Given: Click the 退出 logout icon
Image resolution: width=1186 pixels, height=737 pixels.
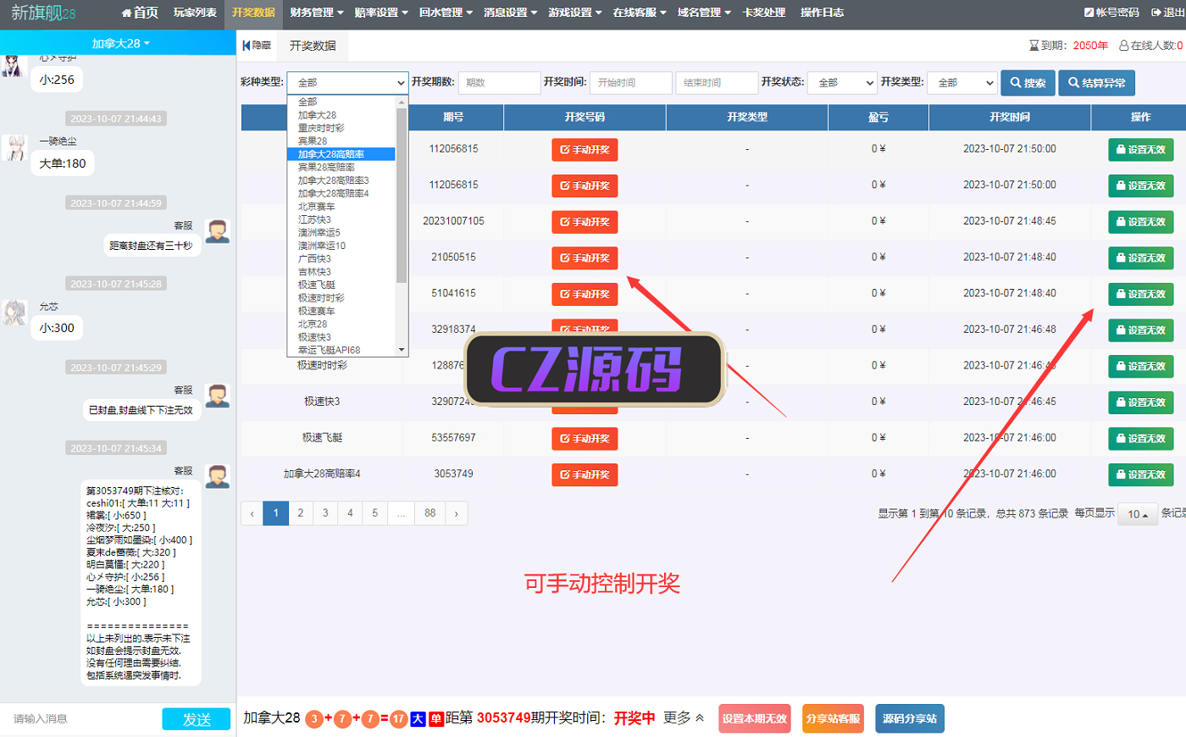Looking at the screenshot, I should (1156, 13).
